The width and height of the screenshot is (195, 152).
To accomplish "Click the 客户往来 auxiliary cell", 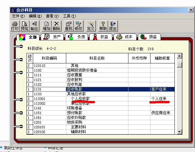I will (162, 89).
